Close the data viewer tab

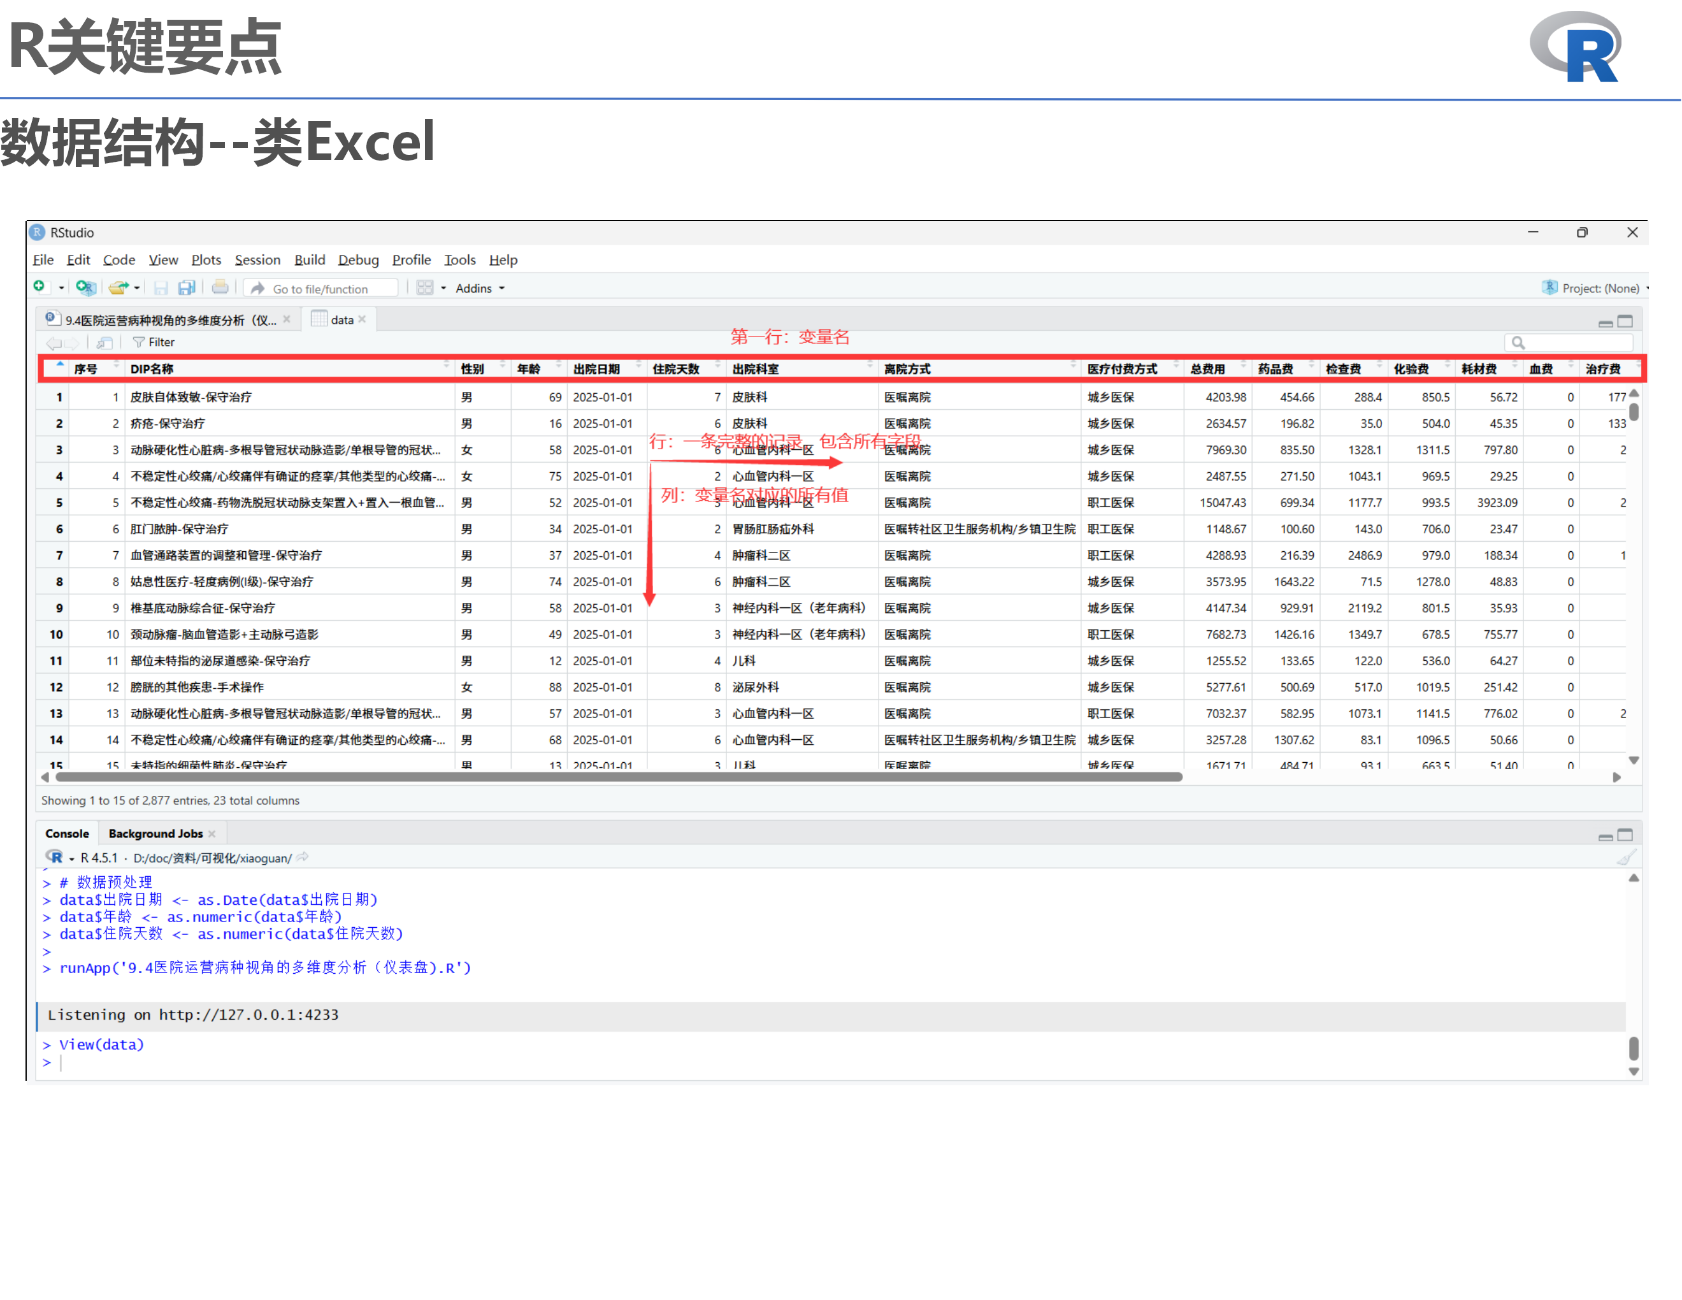pyautogui.click(x=362, y=319)
